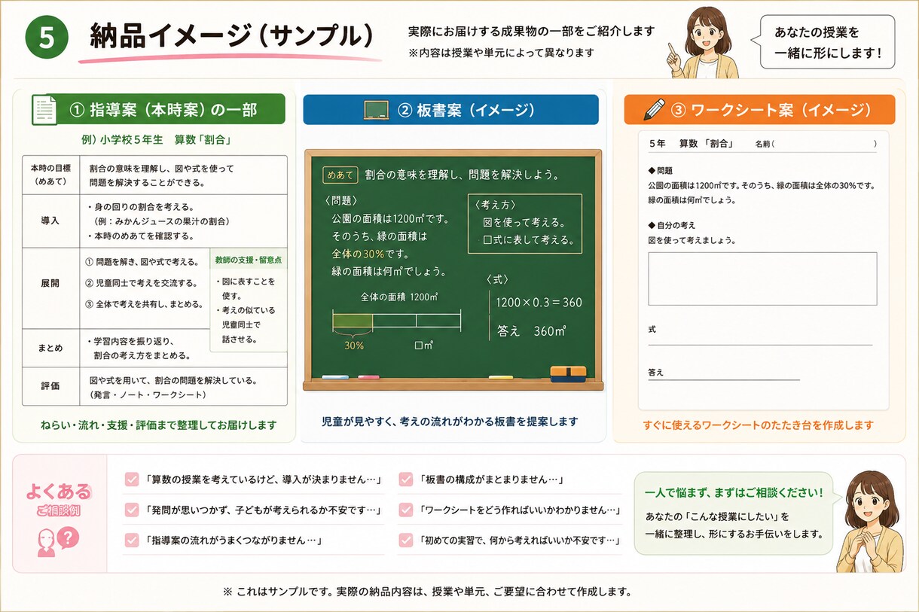The height and width of the screenshot is (612, 919).
Task: Toggle checkbox for ワークシートをどう作ればいいかわかりません
Action: point(405,510)
